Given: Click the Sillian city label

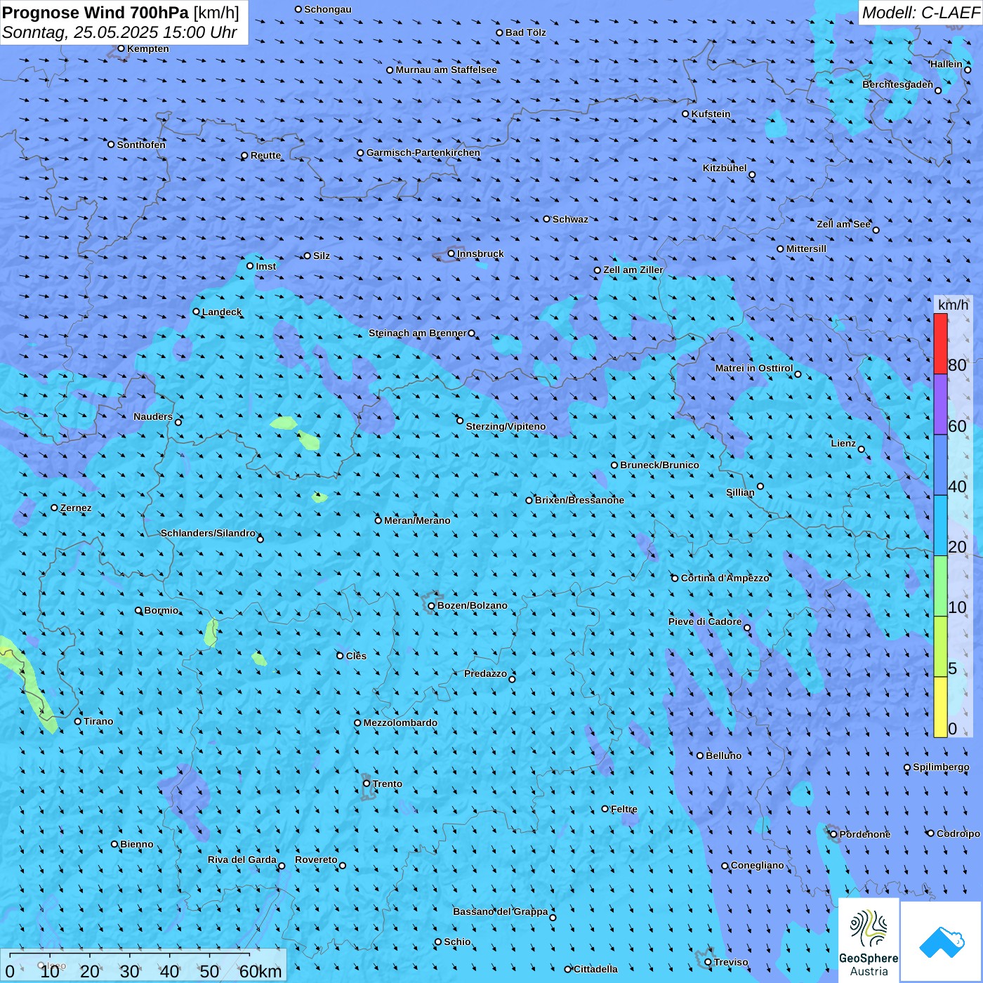Looking at the screenshot, I should pyautogui.click(x=740, y=492).
